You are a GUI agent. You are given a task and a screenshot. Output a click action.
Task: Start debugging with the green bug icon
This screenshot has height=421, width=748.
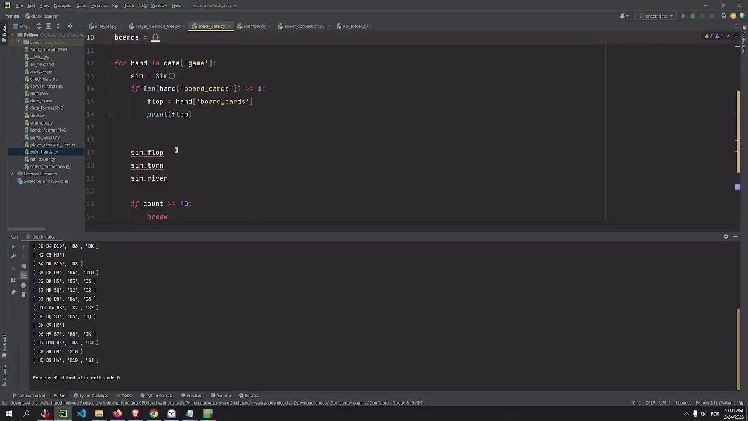[x=692, y=16]
